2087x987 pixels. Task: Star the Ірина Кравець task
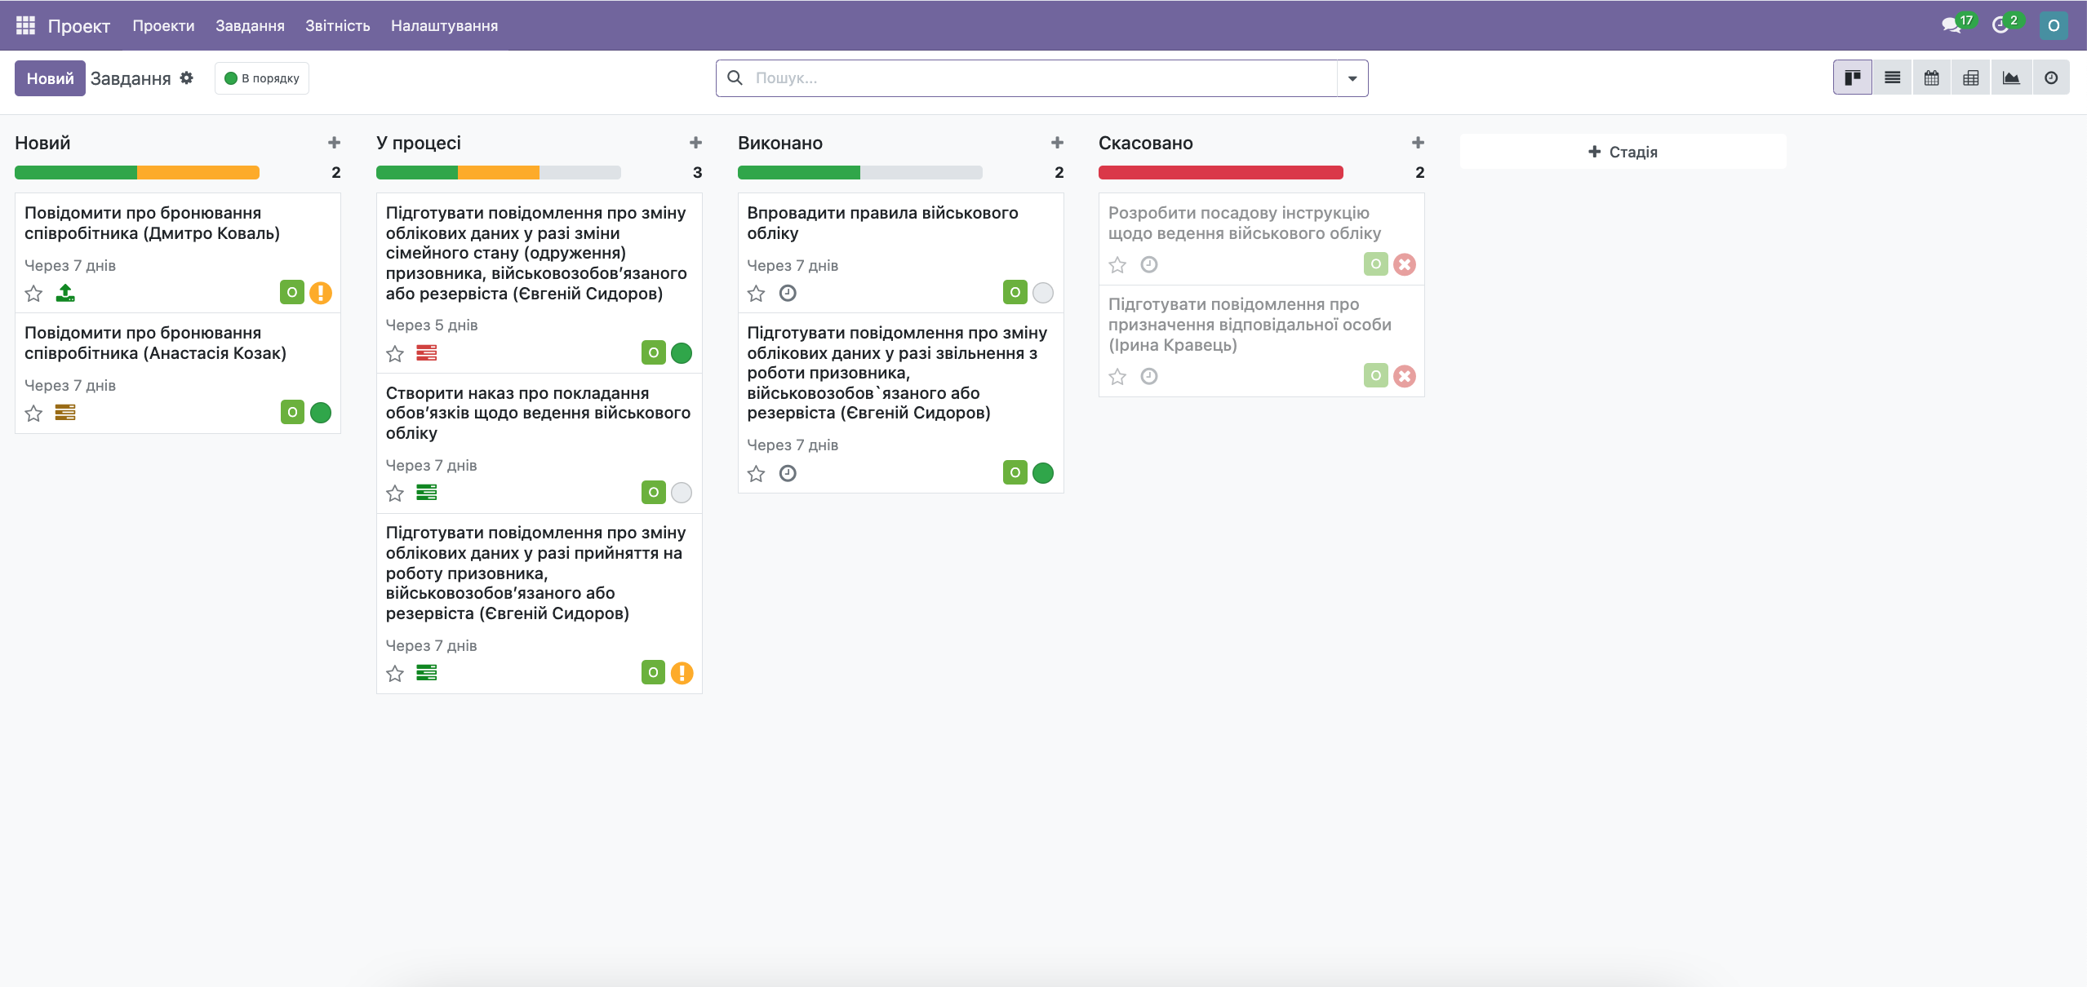[x=1117, y=377]
